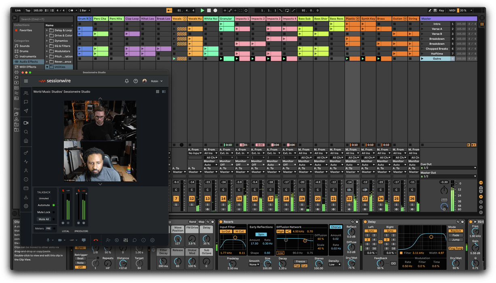Switch Sessionwire to grid view layout
This screenshot has width=496, height=283.
158,92
